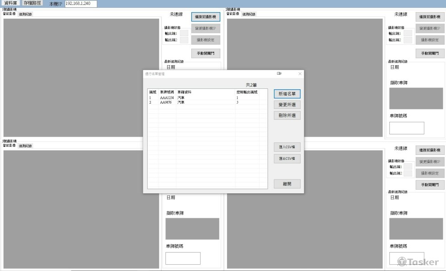Image resolution: width=446 pixels, height=271 pixels.
Task: Open the 存檔路徑 menu
Action: coord(32,3)
